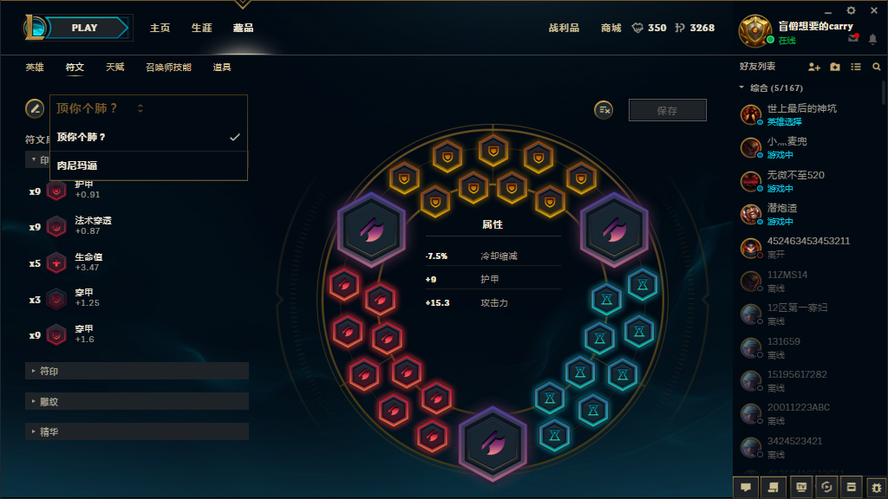Click the bug report icon
The image size is (888, 499).
tap(877, 487)
